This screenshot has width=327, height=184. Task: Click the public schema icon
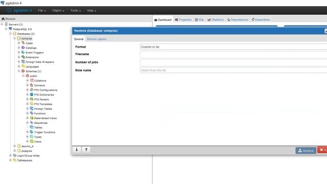[x=27, y=76]
